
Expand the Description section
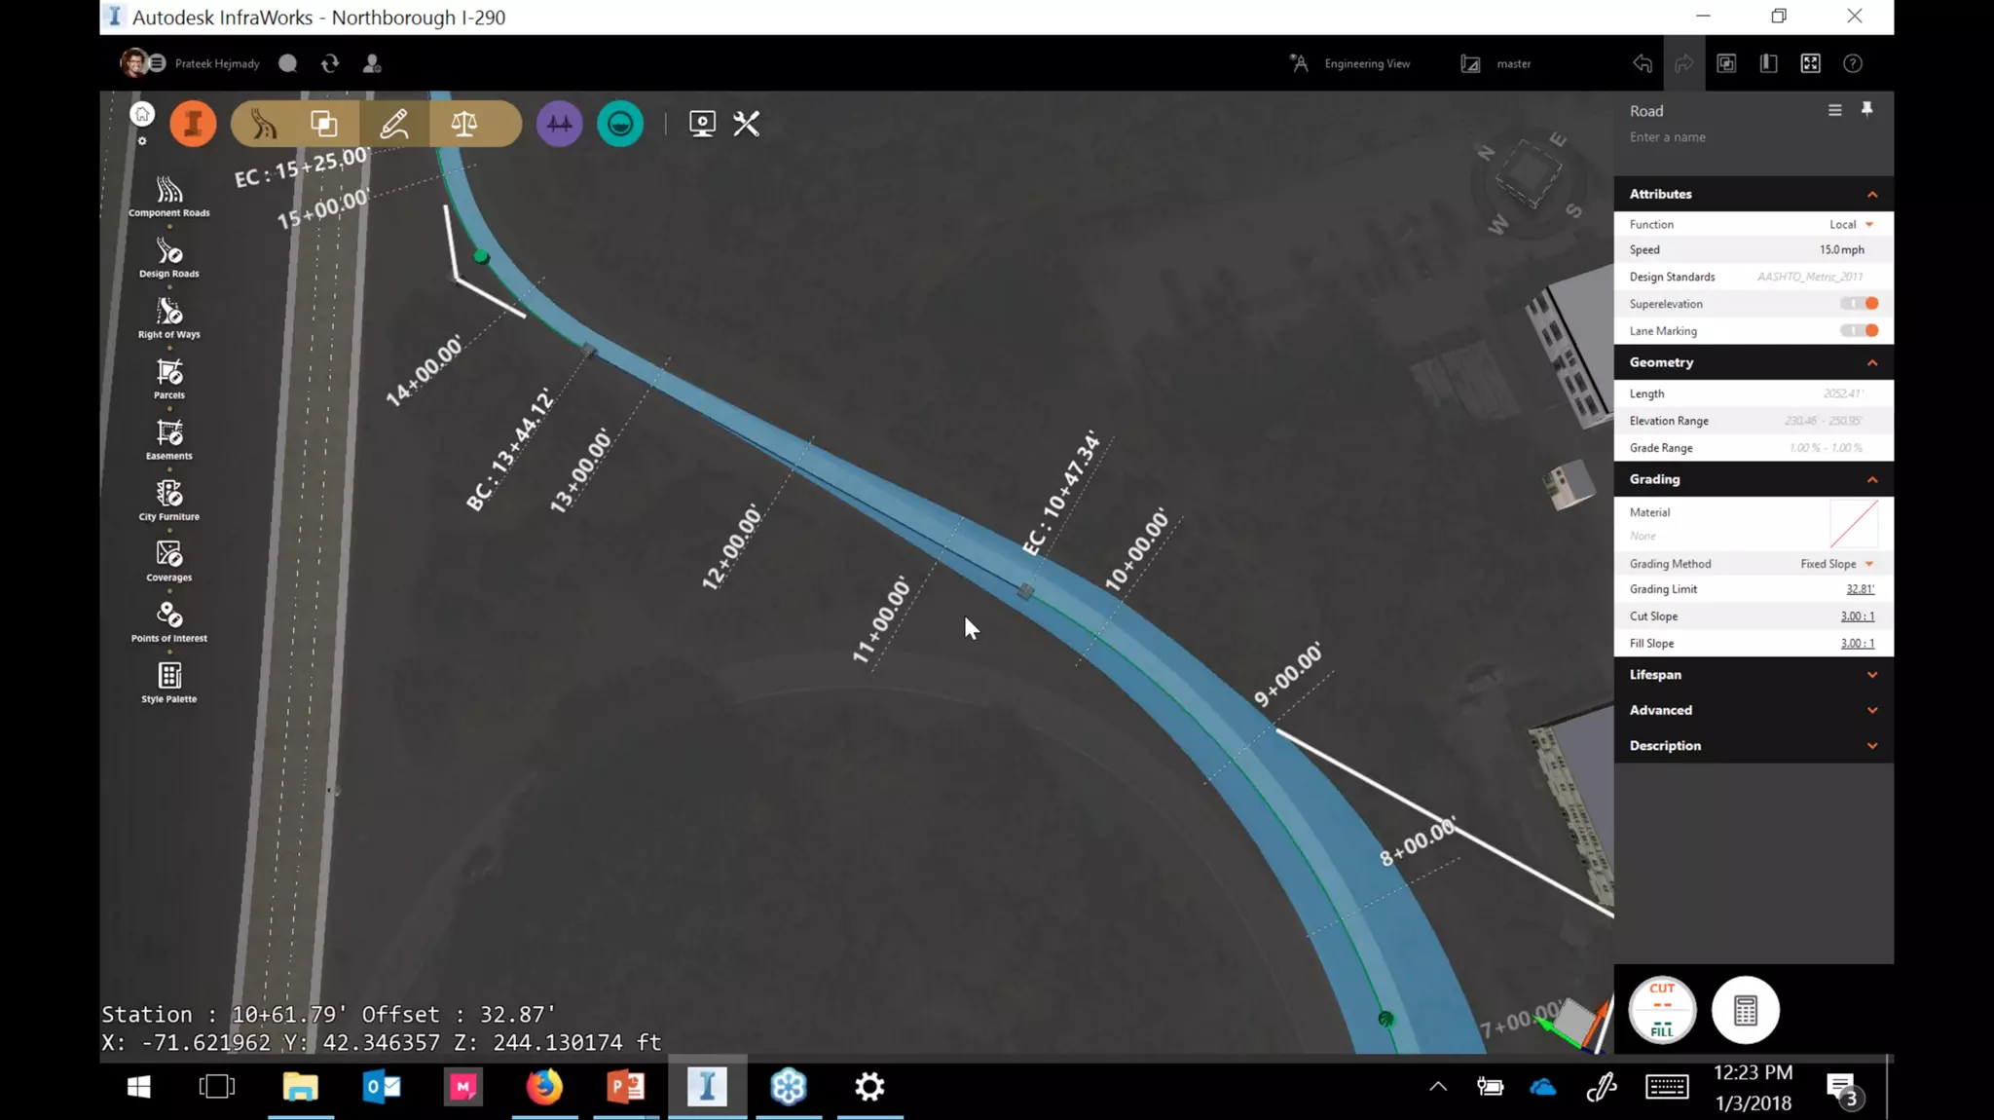click(1871, 746)
